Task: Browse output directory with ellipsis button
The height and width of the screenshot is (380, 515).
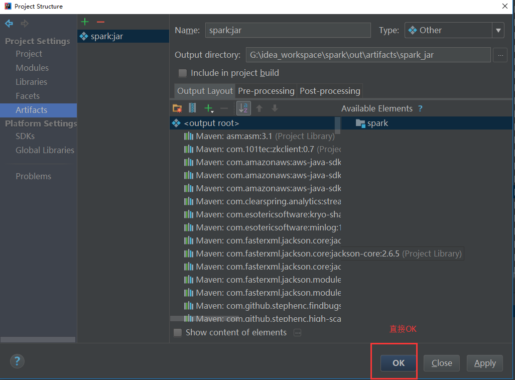Action: coord(500,55)
